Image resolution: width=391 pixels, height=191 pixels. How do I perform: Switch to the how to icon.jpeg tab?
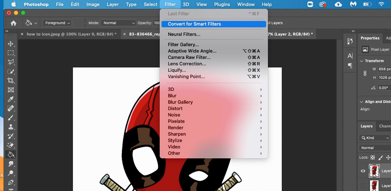(72, 34)
